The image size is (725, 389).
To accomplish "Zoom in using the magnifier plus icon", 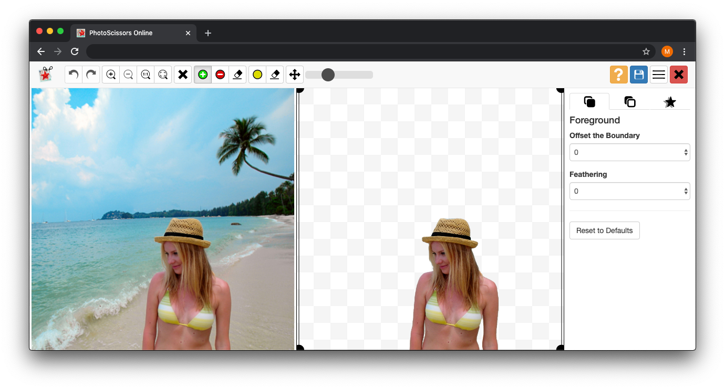I will (111, 75).
